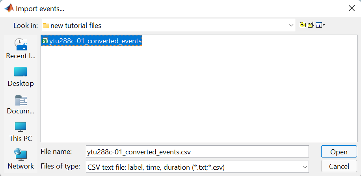361x176 pixels.
Task: Click the CSV file icon for ytu288c-01_converted_events
Action: (x=45, y=41)
